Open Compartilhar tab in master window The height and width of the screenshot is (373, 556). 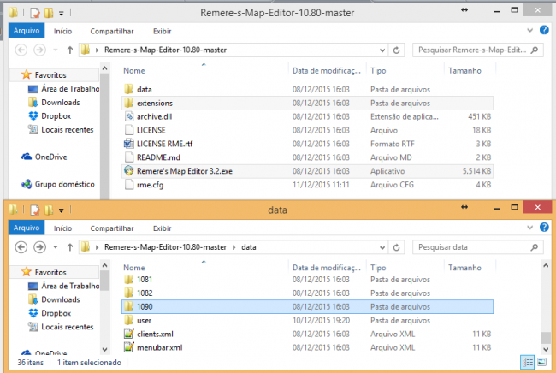point(112,31)
